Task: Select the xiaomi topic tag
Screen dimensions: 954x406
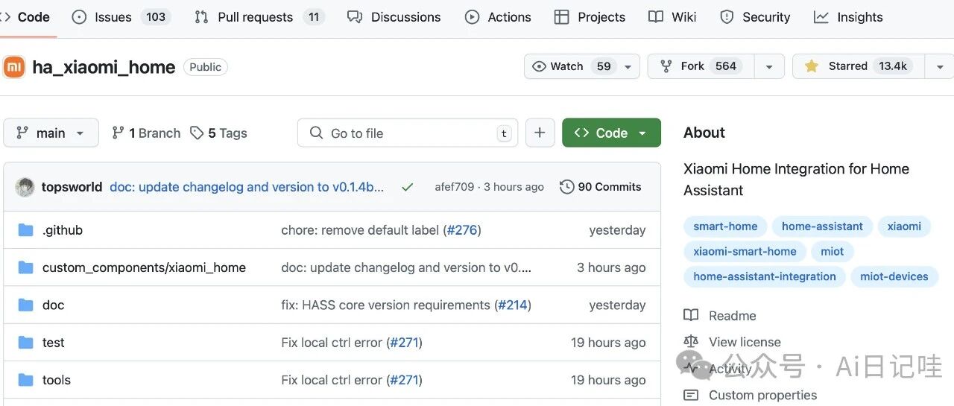Action: [904, 226]
